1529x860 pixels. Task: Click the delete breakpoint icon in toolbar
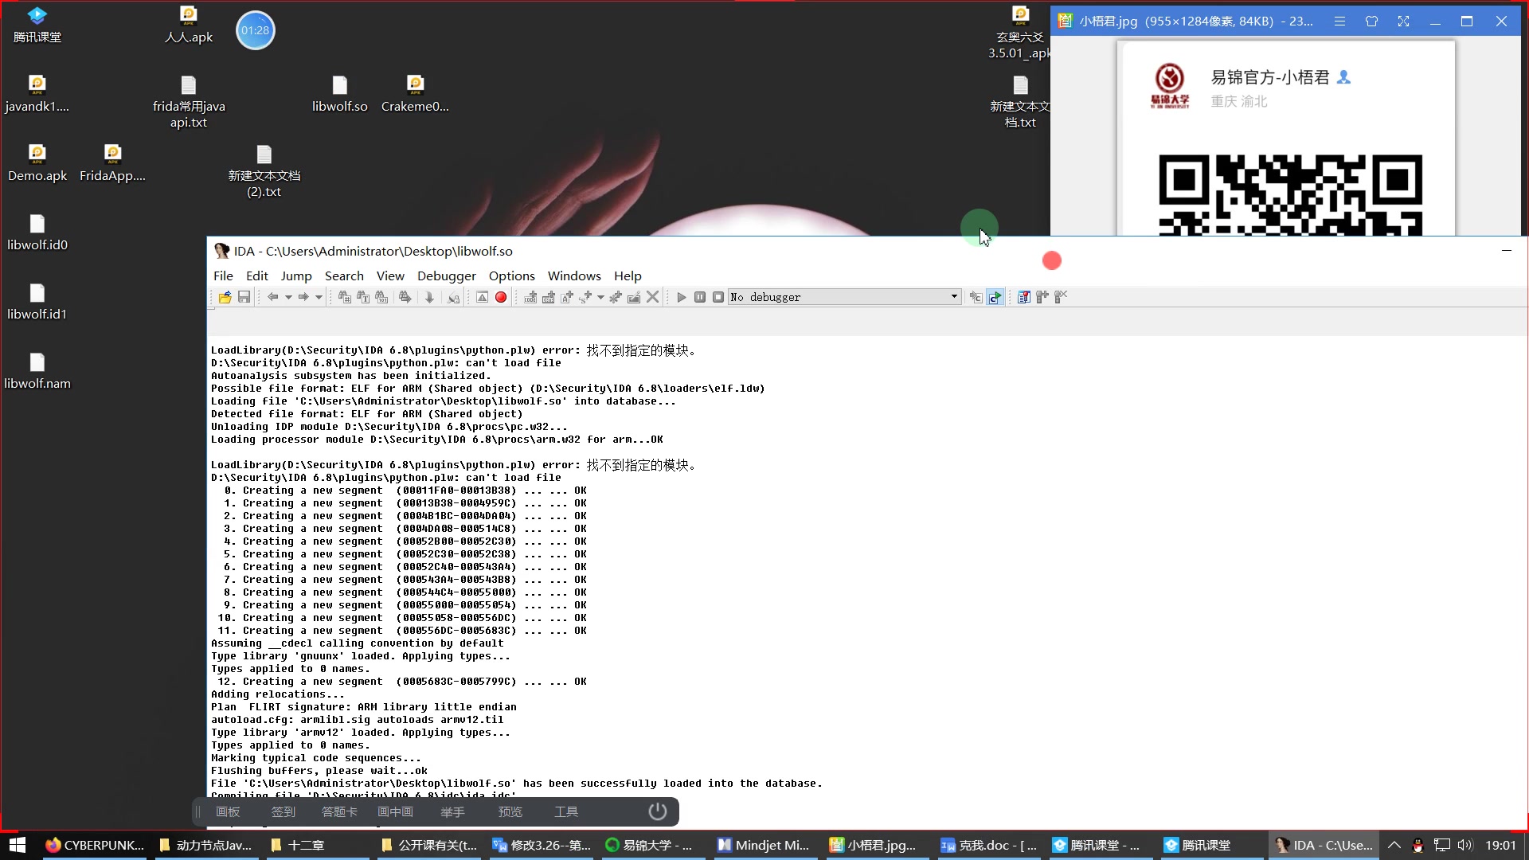[1061, 297]
